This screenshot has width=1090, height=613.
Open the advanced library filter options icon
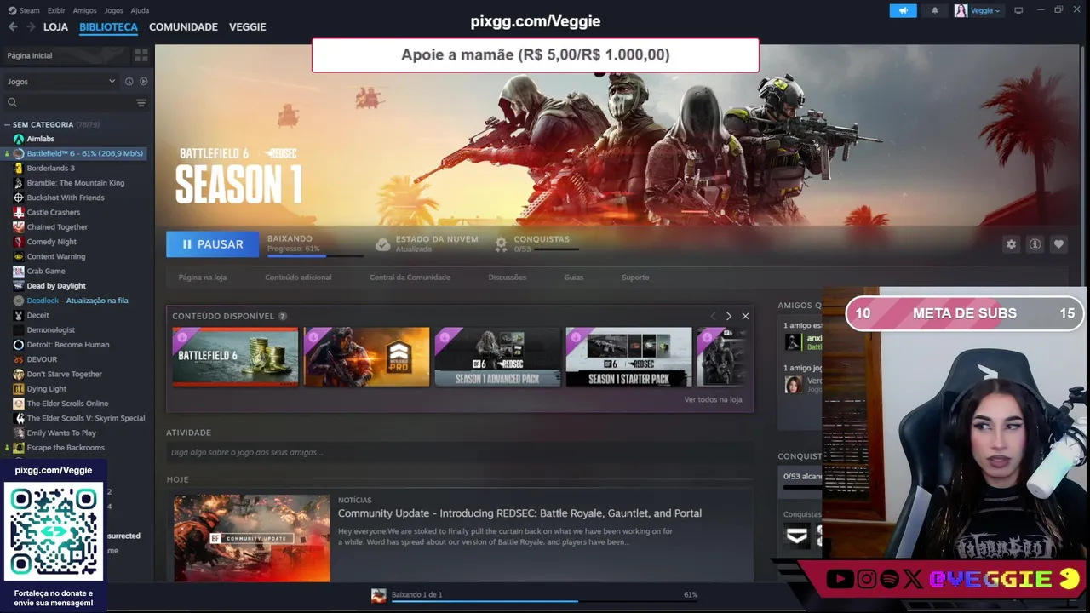point(141,103)
